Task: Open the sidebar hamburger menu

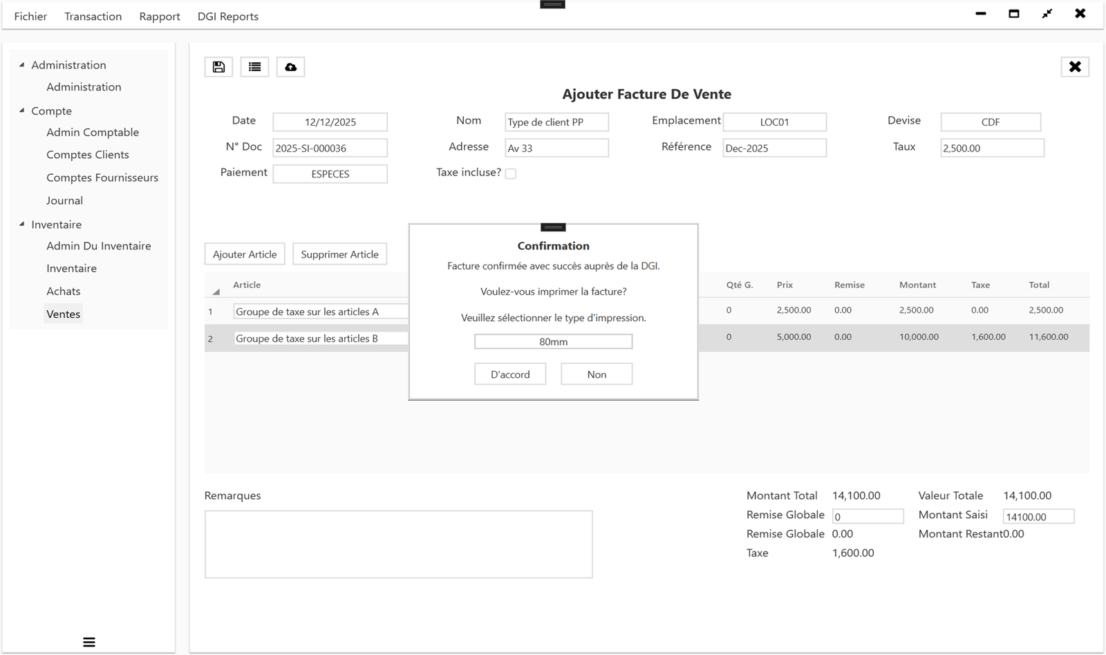Action: coord(88,642)
